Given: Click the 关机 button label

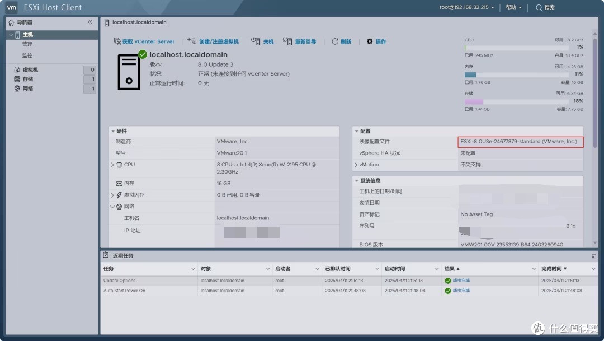Looking at the screenshot, I should click(268, 41).
